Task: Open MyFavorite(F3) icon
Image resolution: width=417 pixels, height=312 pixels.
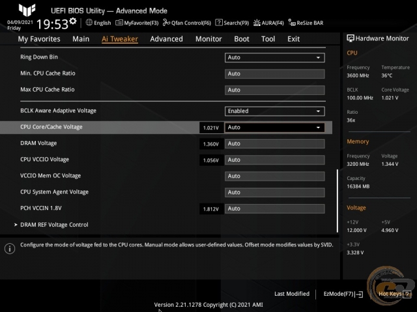Action: click(119, 23)
